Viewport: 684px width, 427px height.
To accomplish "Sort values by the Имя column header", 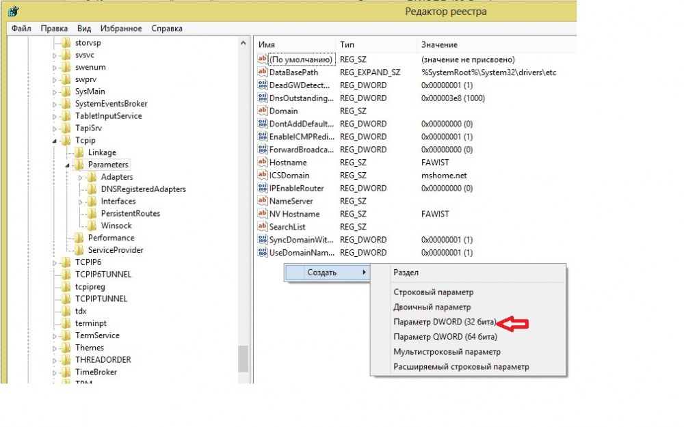I will pyautogui.click(x=294, y=44).
